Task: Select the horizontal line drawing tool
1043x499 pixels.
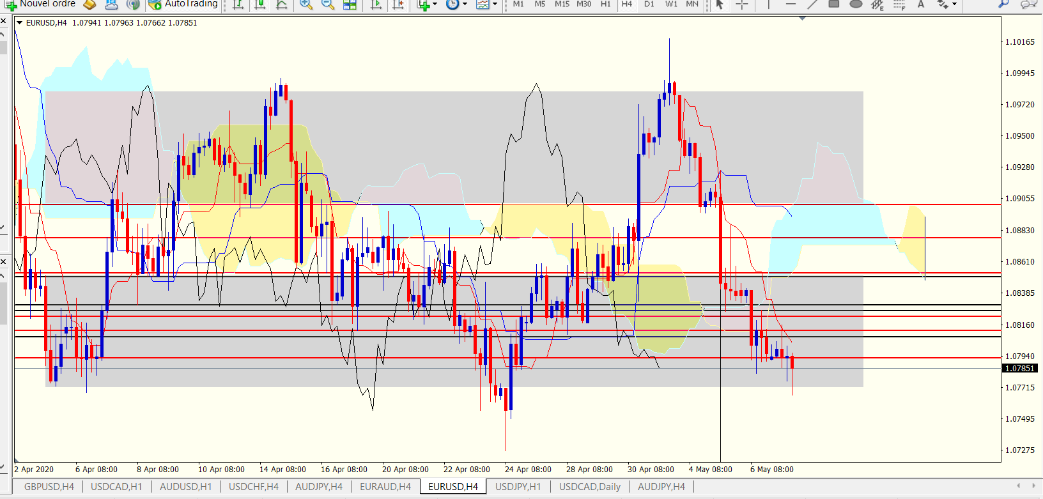Action: (x=791, y=4)
